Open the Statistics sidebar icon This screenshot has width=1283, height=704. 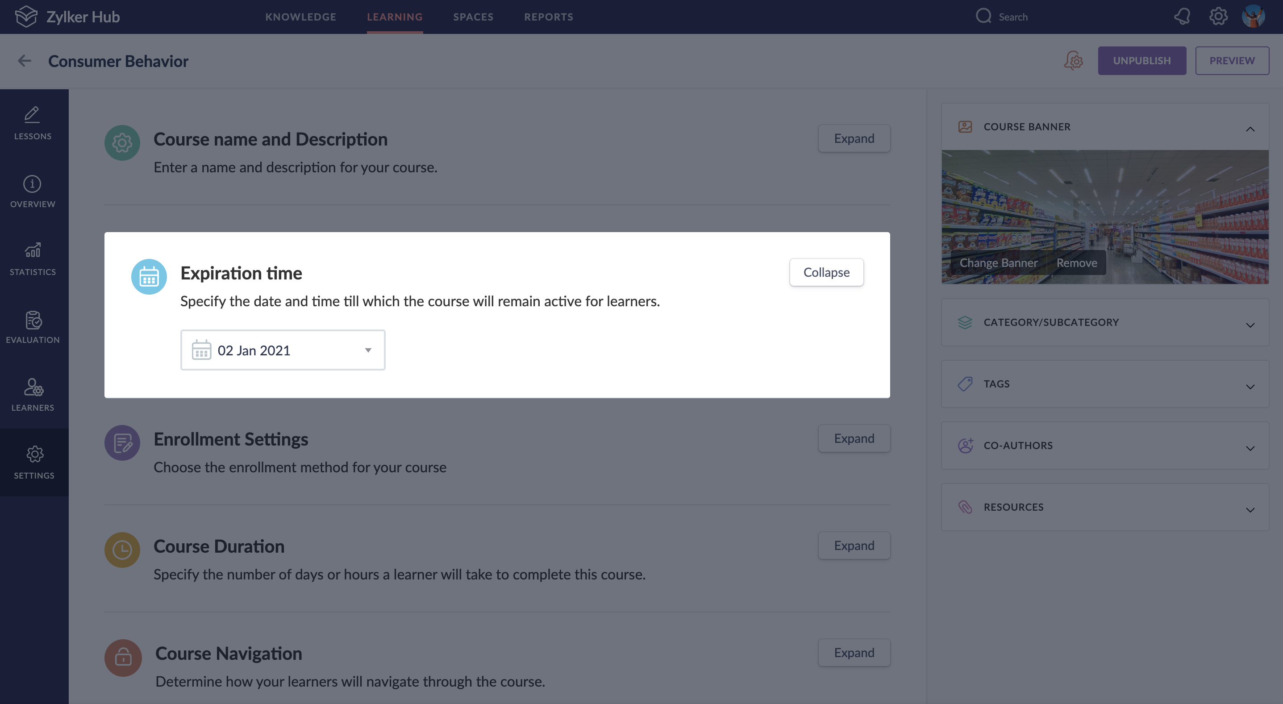(33, 259)
